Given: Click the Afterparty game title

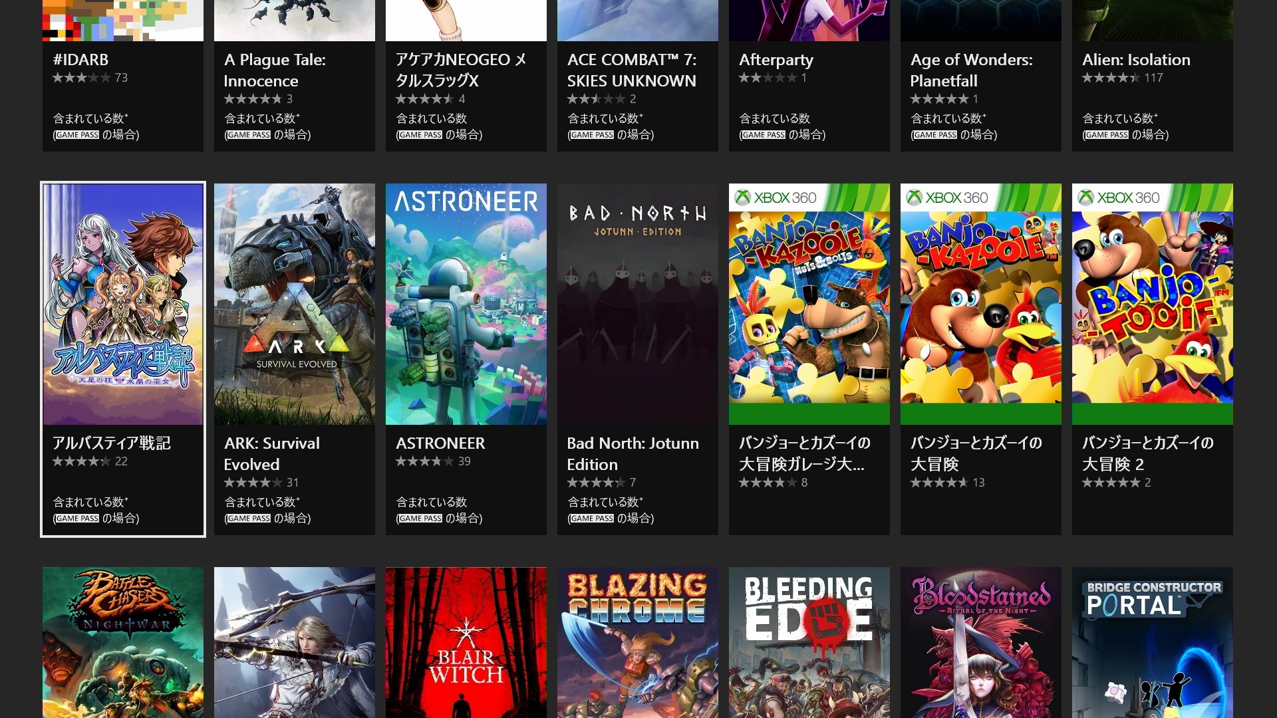Looking at the screenshot, I should pos(776,60).
